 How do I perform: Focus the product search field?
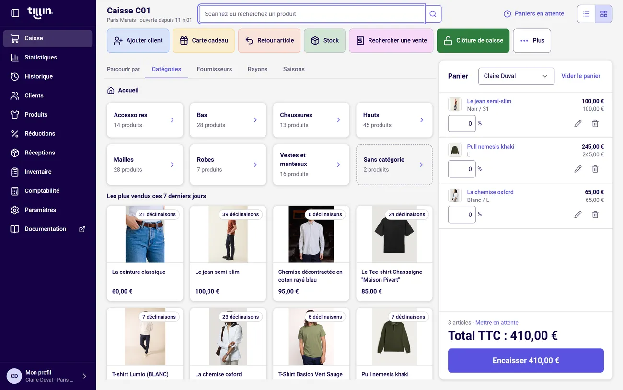pyautogui.click(x=312, y=14)
